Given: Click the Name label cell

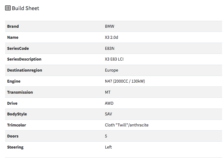Looking at the screenshot, I should click(13, 38).
